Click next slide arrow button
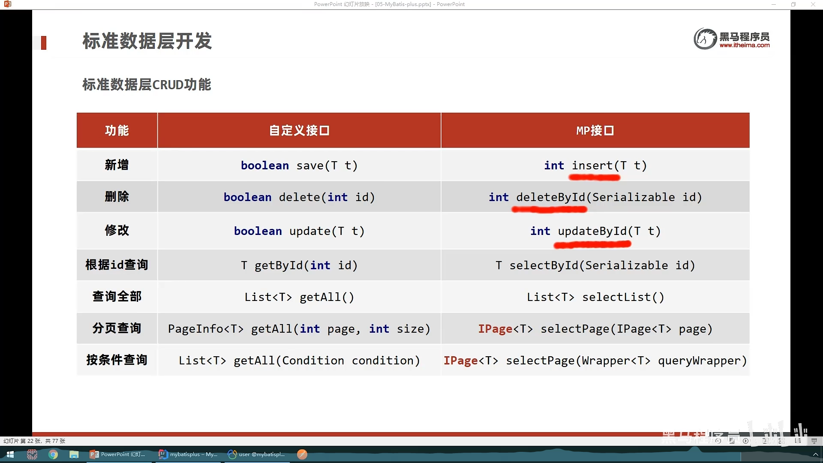823x463 pixels. pyautogui.click(x=745, y=441)
